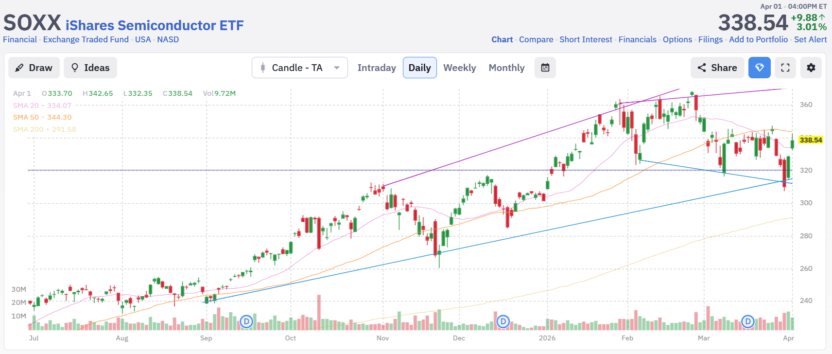Open the Exchange Traded Fund link

click(x=86, y=39)
